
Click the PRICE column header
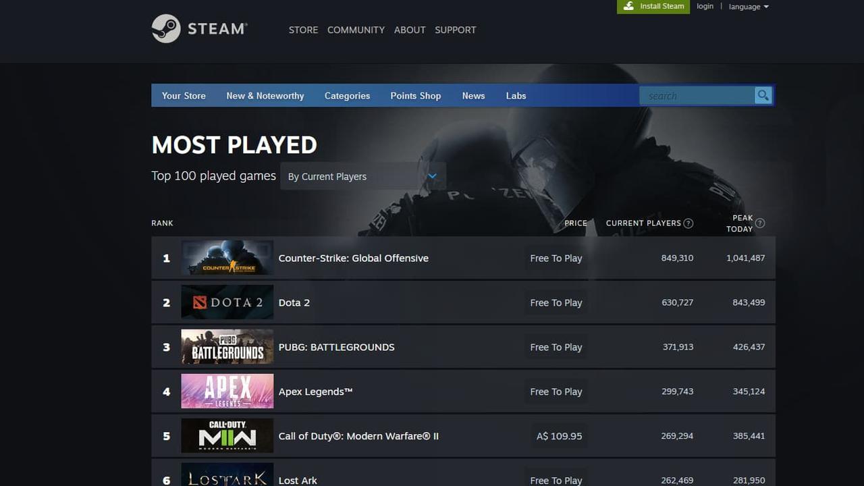(x=576, y=223)
